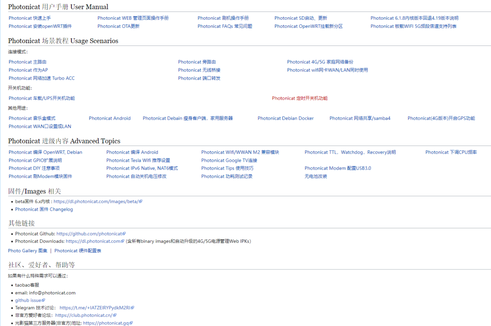Open the Photonicat 快速上手 quick start page
Viewport: 491px width, 326px height.
click(29, 18)
